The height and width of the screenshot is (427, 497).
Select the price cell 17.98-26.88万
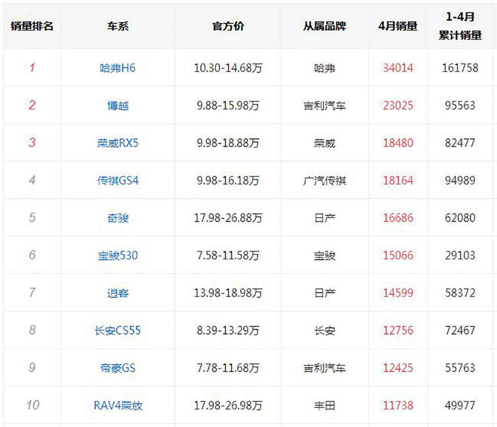pos(228,218)
